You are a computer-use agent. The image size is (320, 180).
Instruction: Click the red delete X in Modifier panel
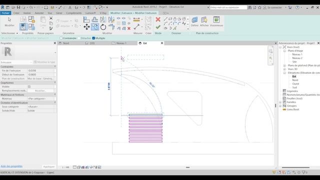[129, 28]
